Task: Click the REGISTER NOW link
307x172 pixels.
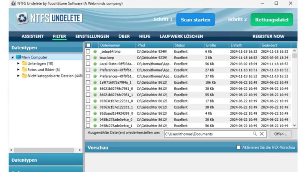Action: 268,36
